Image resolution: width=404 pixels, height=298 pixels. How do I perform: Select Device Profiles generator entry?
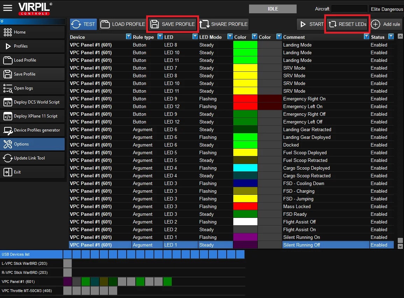pos(33,130)
